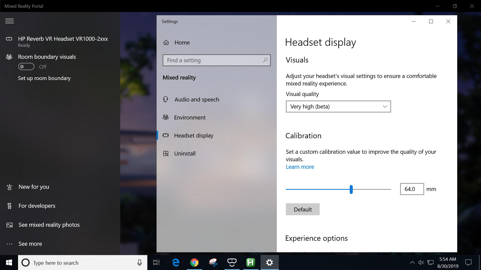481x270 pixels.
Task: Click the calibration slider handle
Action: pos(351,189)
